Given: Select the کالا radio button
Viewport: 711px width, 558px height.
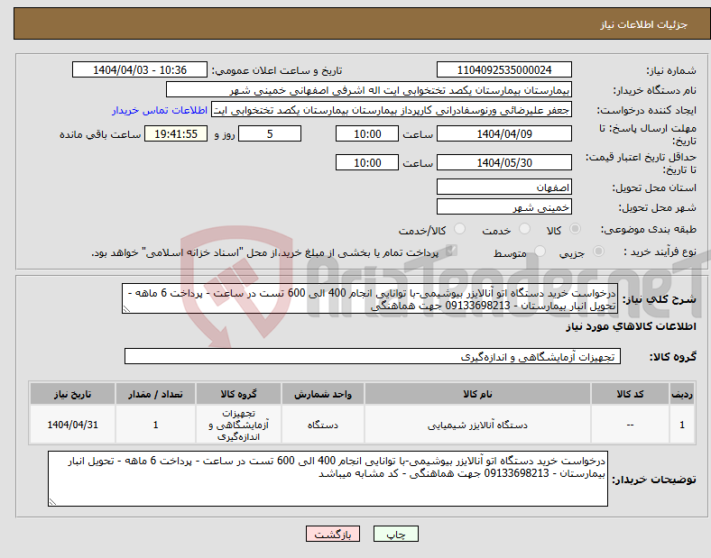Looking at the screenshot, I should tap(575, 229).
